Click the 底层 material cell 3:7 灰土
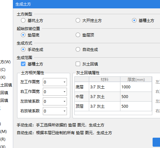 click(x=105, y=87)
